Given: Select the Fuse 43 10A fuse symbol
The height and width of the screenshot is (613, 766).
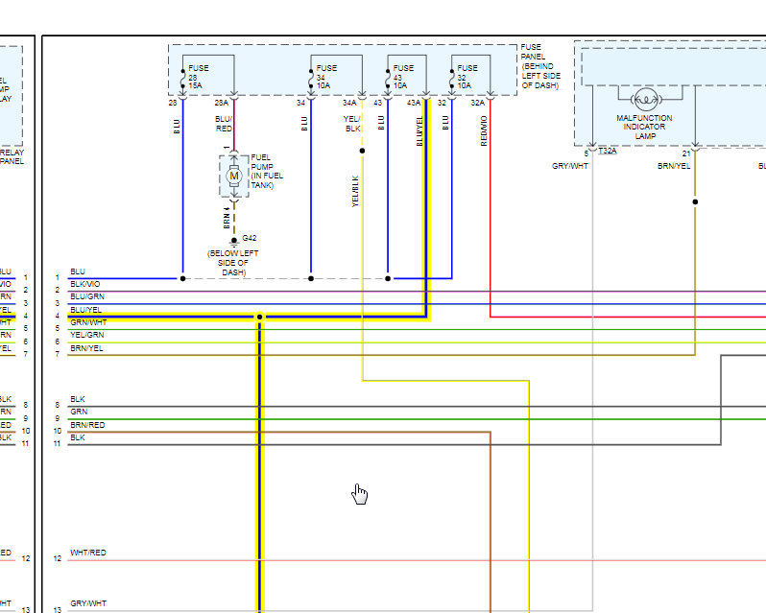Looking at the screenshot, I should [388, 78].
